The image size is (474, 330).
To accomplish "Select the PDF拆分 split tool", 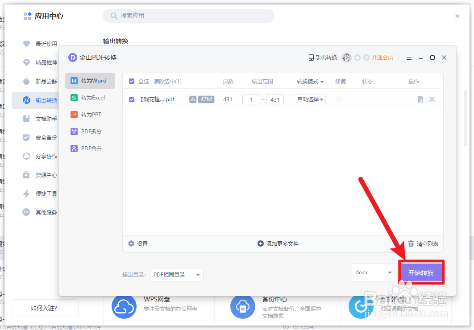I will tap(90, 131).
